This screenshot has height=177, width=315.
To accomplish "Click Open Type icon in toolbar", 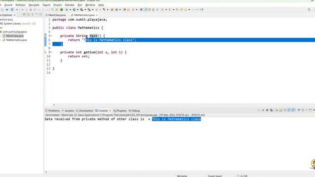I will (125, 10).
